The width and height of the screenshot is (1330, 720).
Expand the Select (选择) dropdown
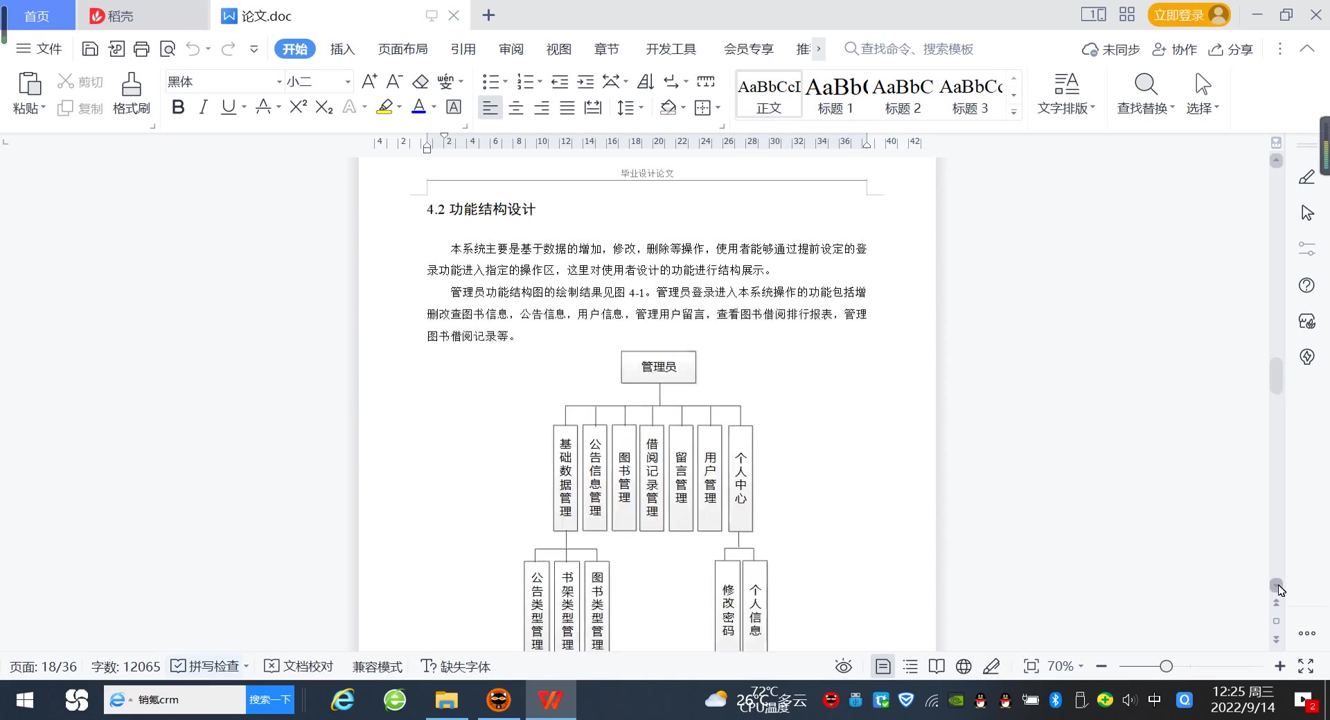pyautogui.click(x=1203, y=108)
